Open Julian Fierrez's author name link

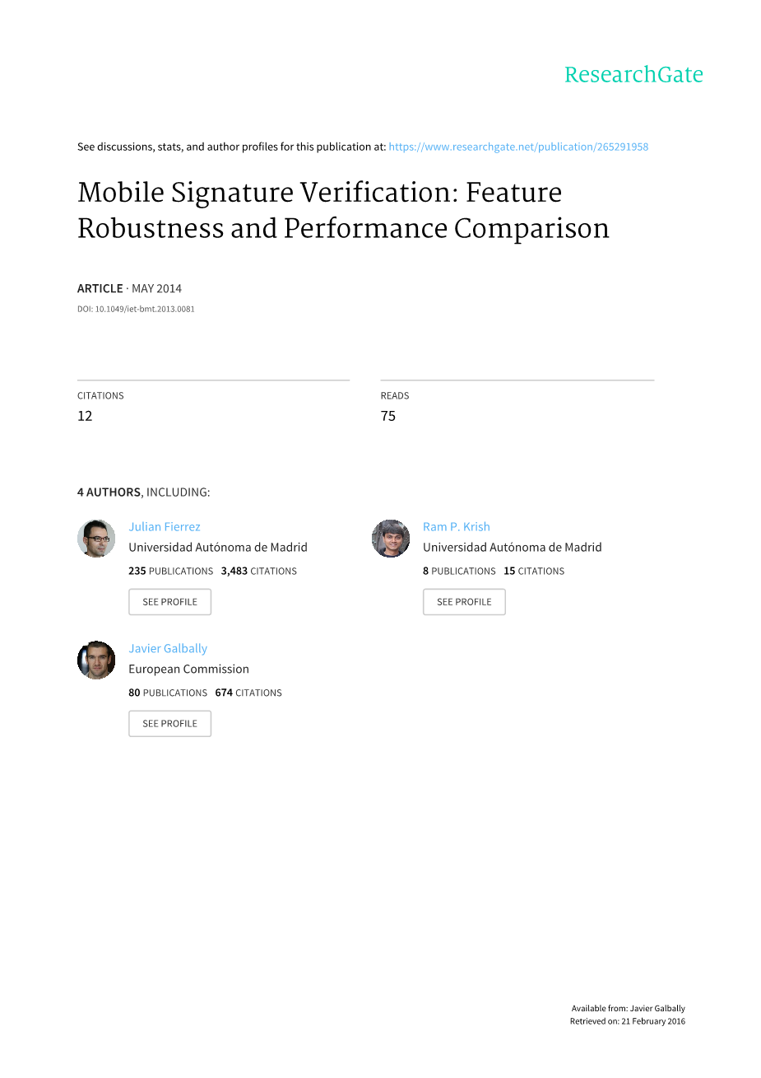pos(165,527)
